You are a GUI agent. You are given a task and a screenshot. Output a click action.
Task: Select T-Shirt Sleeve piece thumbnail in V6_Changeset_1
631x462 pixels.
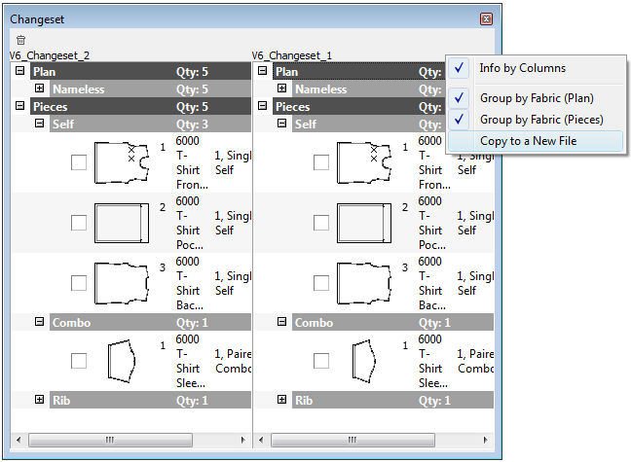pyautogui.click(x=362, y=360)
